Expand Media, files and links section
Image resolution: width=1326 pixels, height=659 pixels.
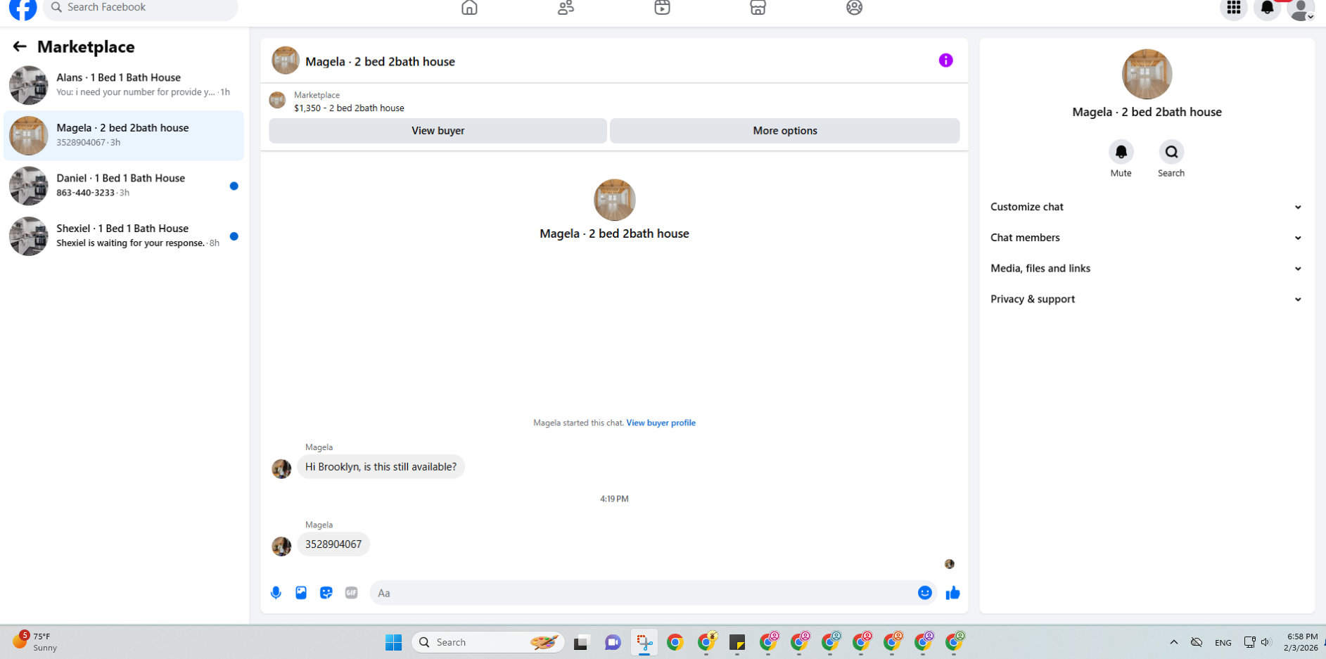coord(1147,269)
